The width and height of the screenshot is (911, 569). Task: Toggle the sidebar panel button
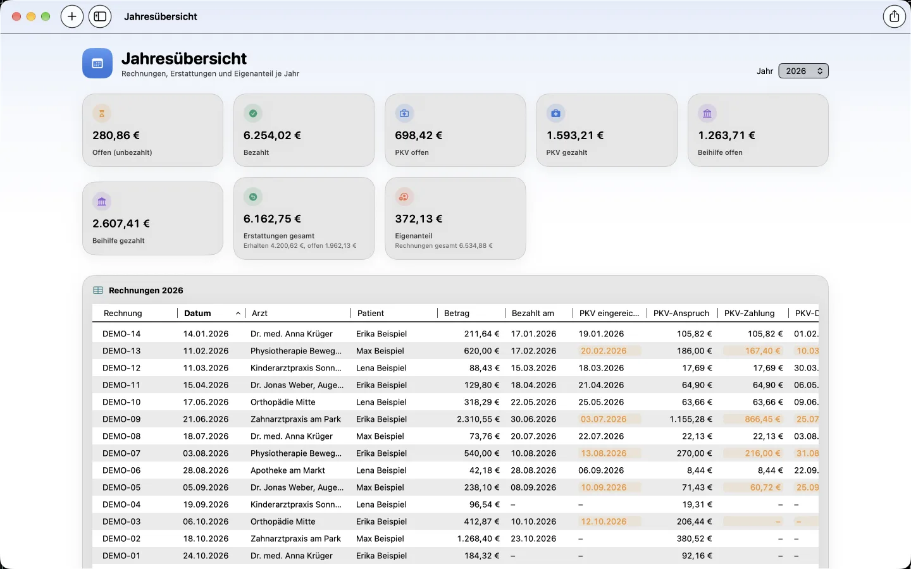coord(100,16)
